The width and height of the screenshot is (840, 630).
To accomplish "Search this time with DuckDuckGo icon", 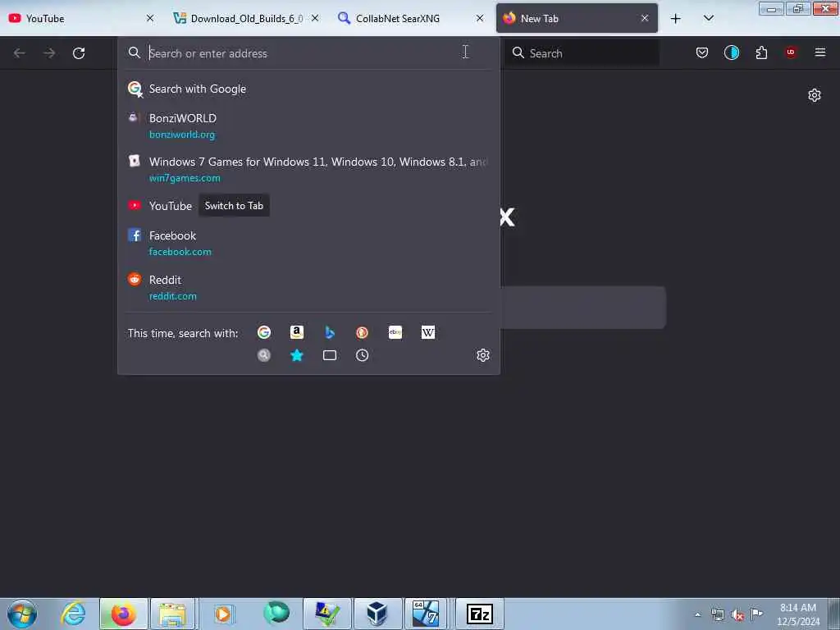I will coord(362,333).
